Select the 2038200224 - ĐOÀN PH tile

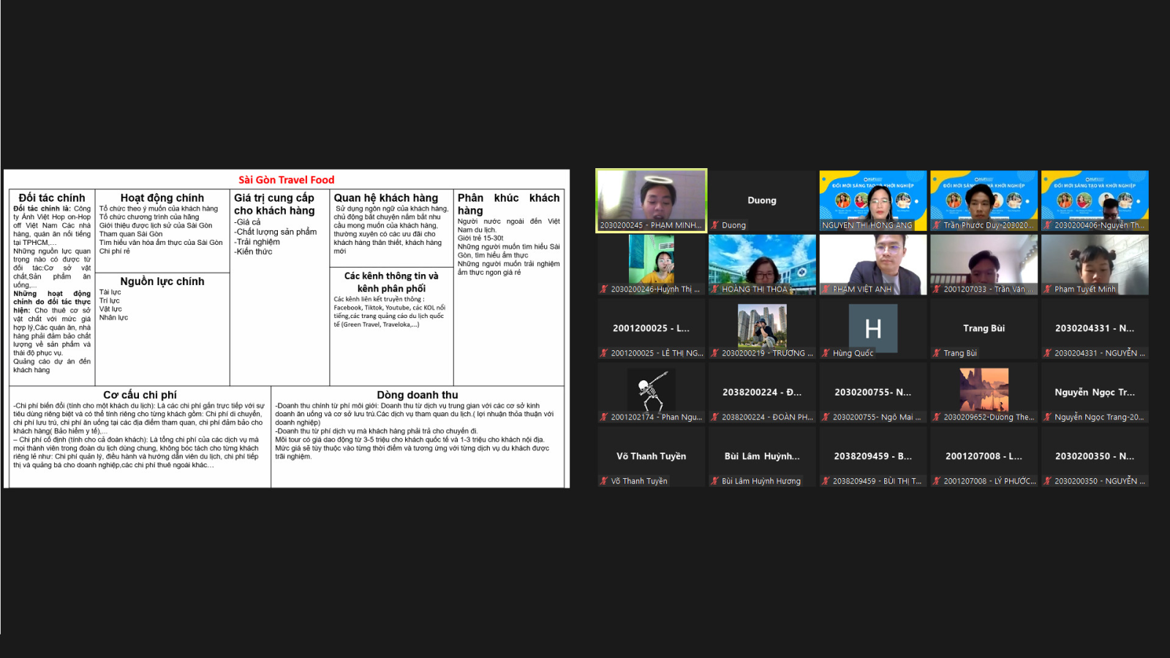tap(762, 393)
